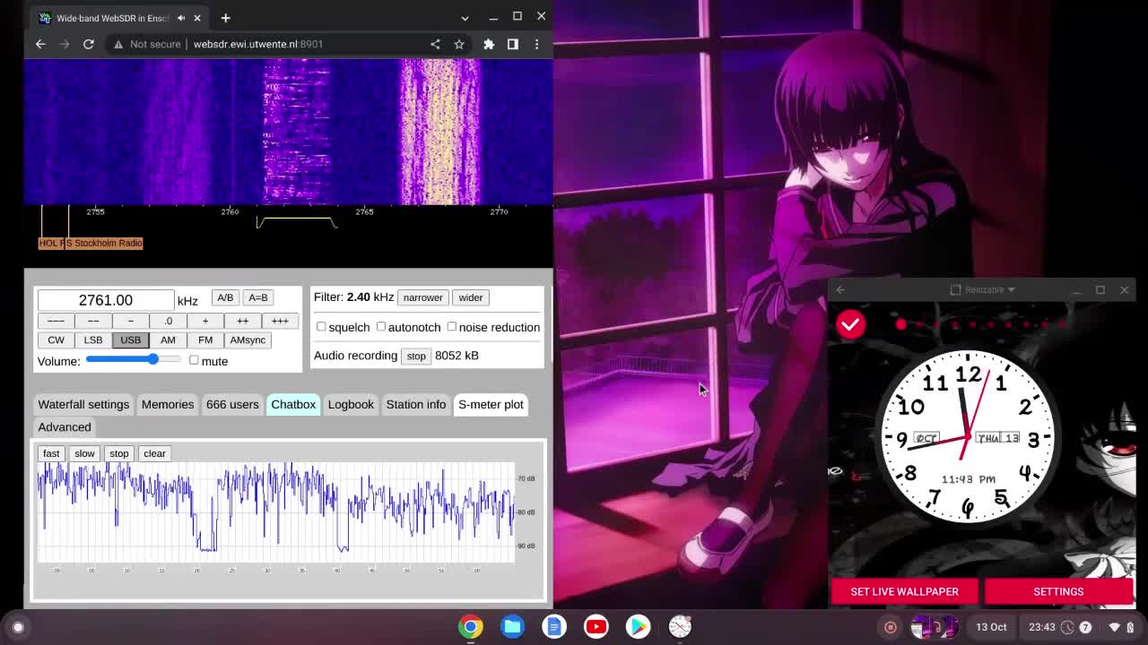Select AM mode
The width and height of the screenshot is (1148, 645).
pos(168,340)
